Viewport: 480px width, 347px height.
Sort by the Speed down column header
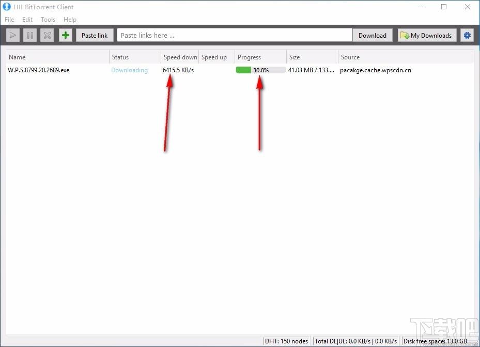[180, 57]
